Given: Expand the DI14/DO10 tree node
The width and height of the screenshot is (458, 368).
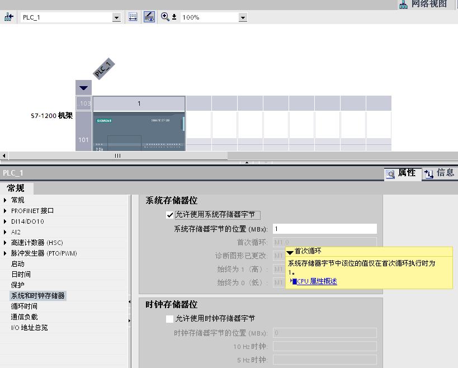Looking at the screenshot, I should [5, 221].
